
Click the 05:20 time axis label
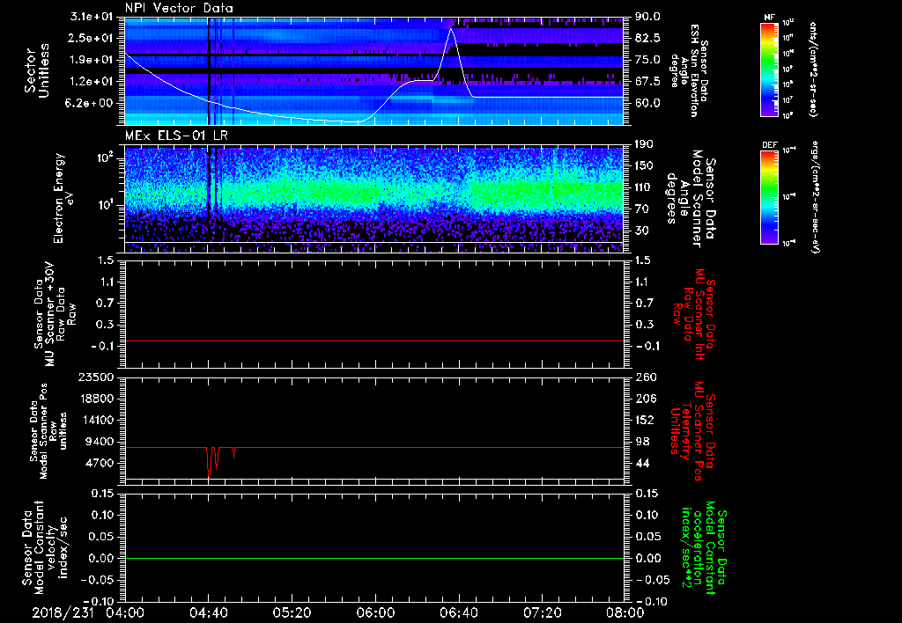[x=291, y=612]
